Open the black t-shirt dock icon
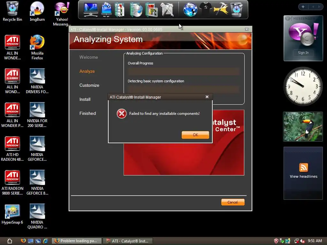The image size is (327, 245). pos(206,9)
